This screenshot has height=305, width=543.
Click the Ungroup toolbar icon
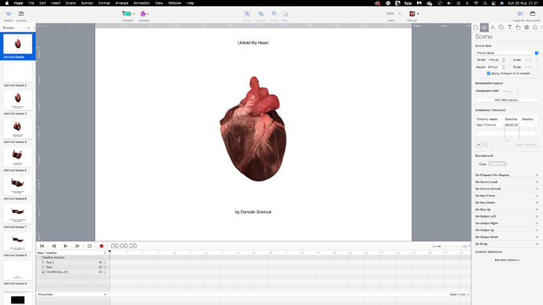[260, 14]
